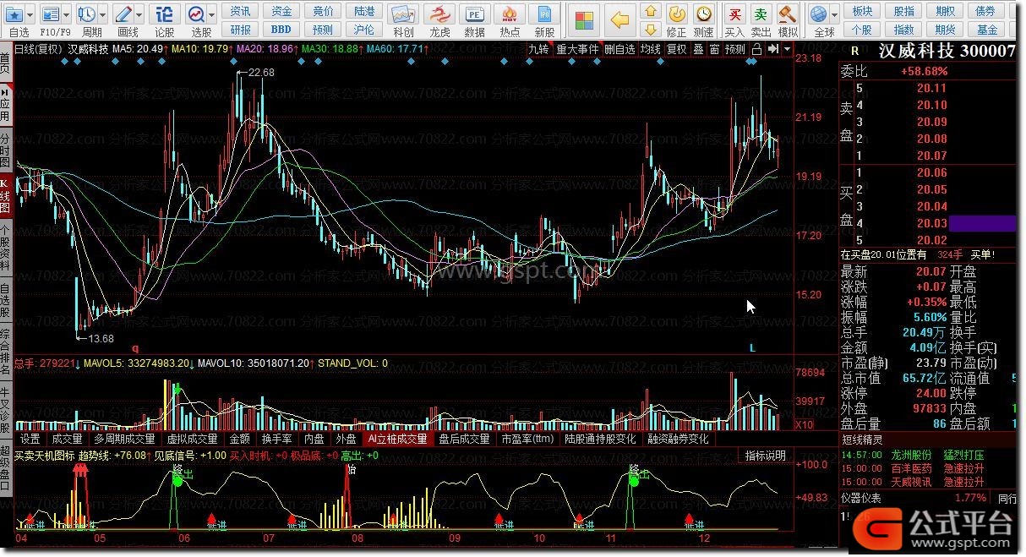Open the 指标说明 indicator description button
1026x557 pixels.
coord(765,456)
